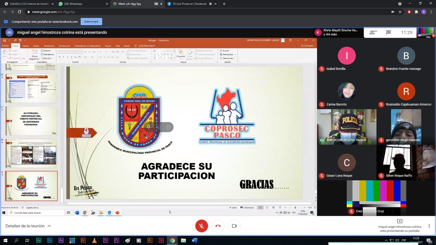Select slide 39 thumbnail Agradece su Participacion
This screenshot has height=245, width=436.
pyautogui.click(x=31, y=186)
